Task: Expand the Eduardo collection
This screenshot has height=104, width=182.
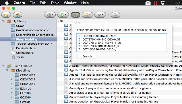Action: (11, 88)
